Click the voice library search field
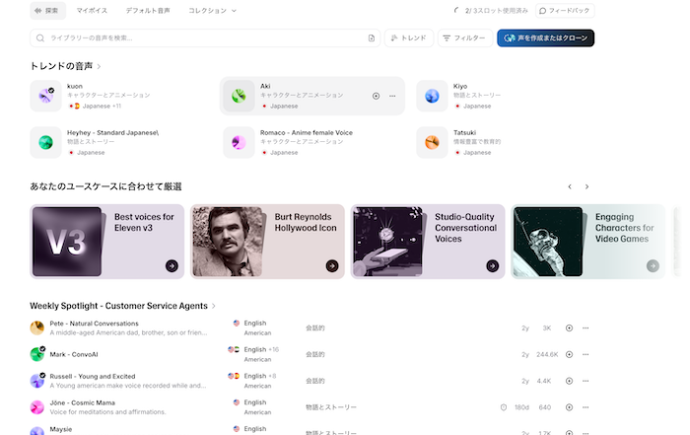Viewport: 690px width, 435px height. coord(197,37)
